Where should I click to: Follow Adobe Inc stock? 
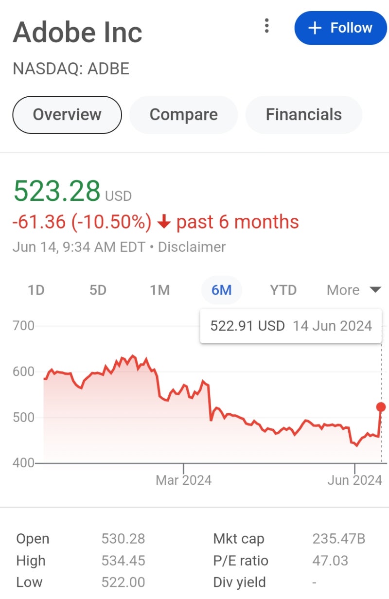(341, 28)
